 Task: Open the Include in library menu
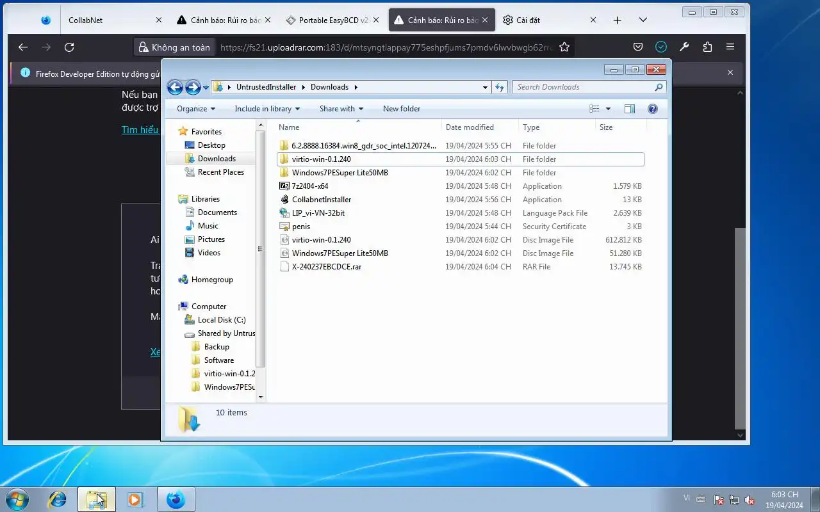[267, 109]
